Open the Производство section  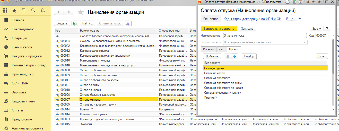tap(23, 74)
